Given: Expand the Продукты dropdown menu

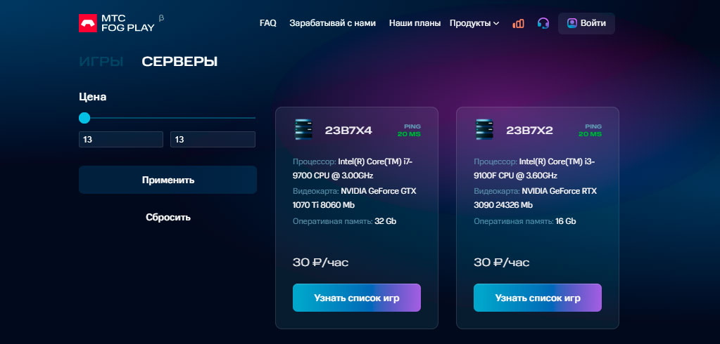Looking at the screenshot, I should [x=474, y=23].
